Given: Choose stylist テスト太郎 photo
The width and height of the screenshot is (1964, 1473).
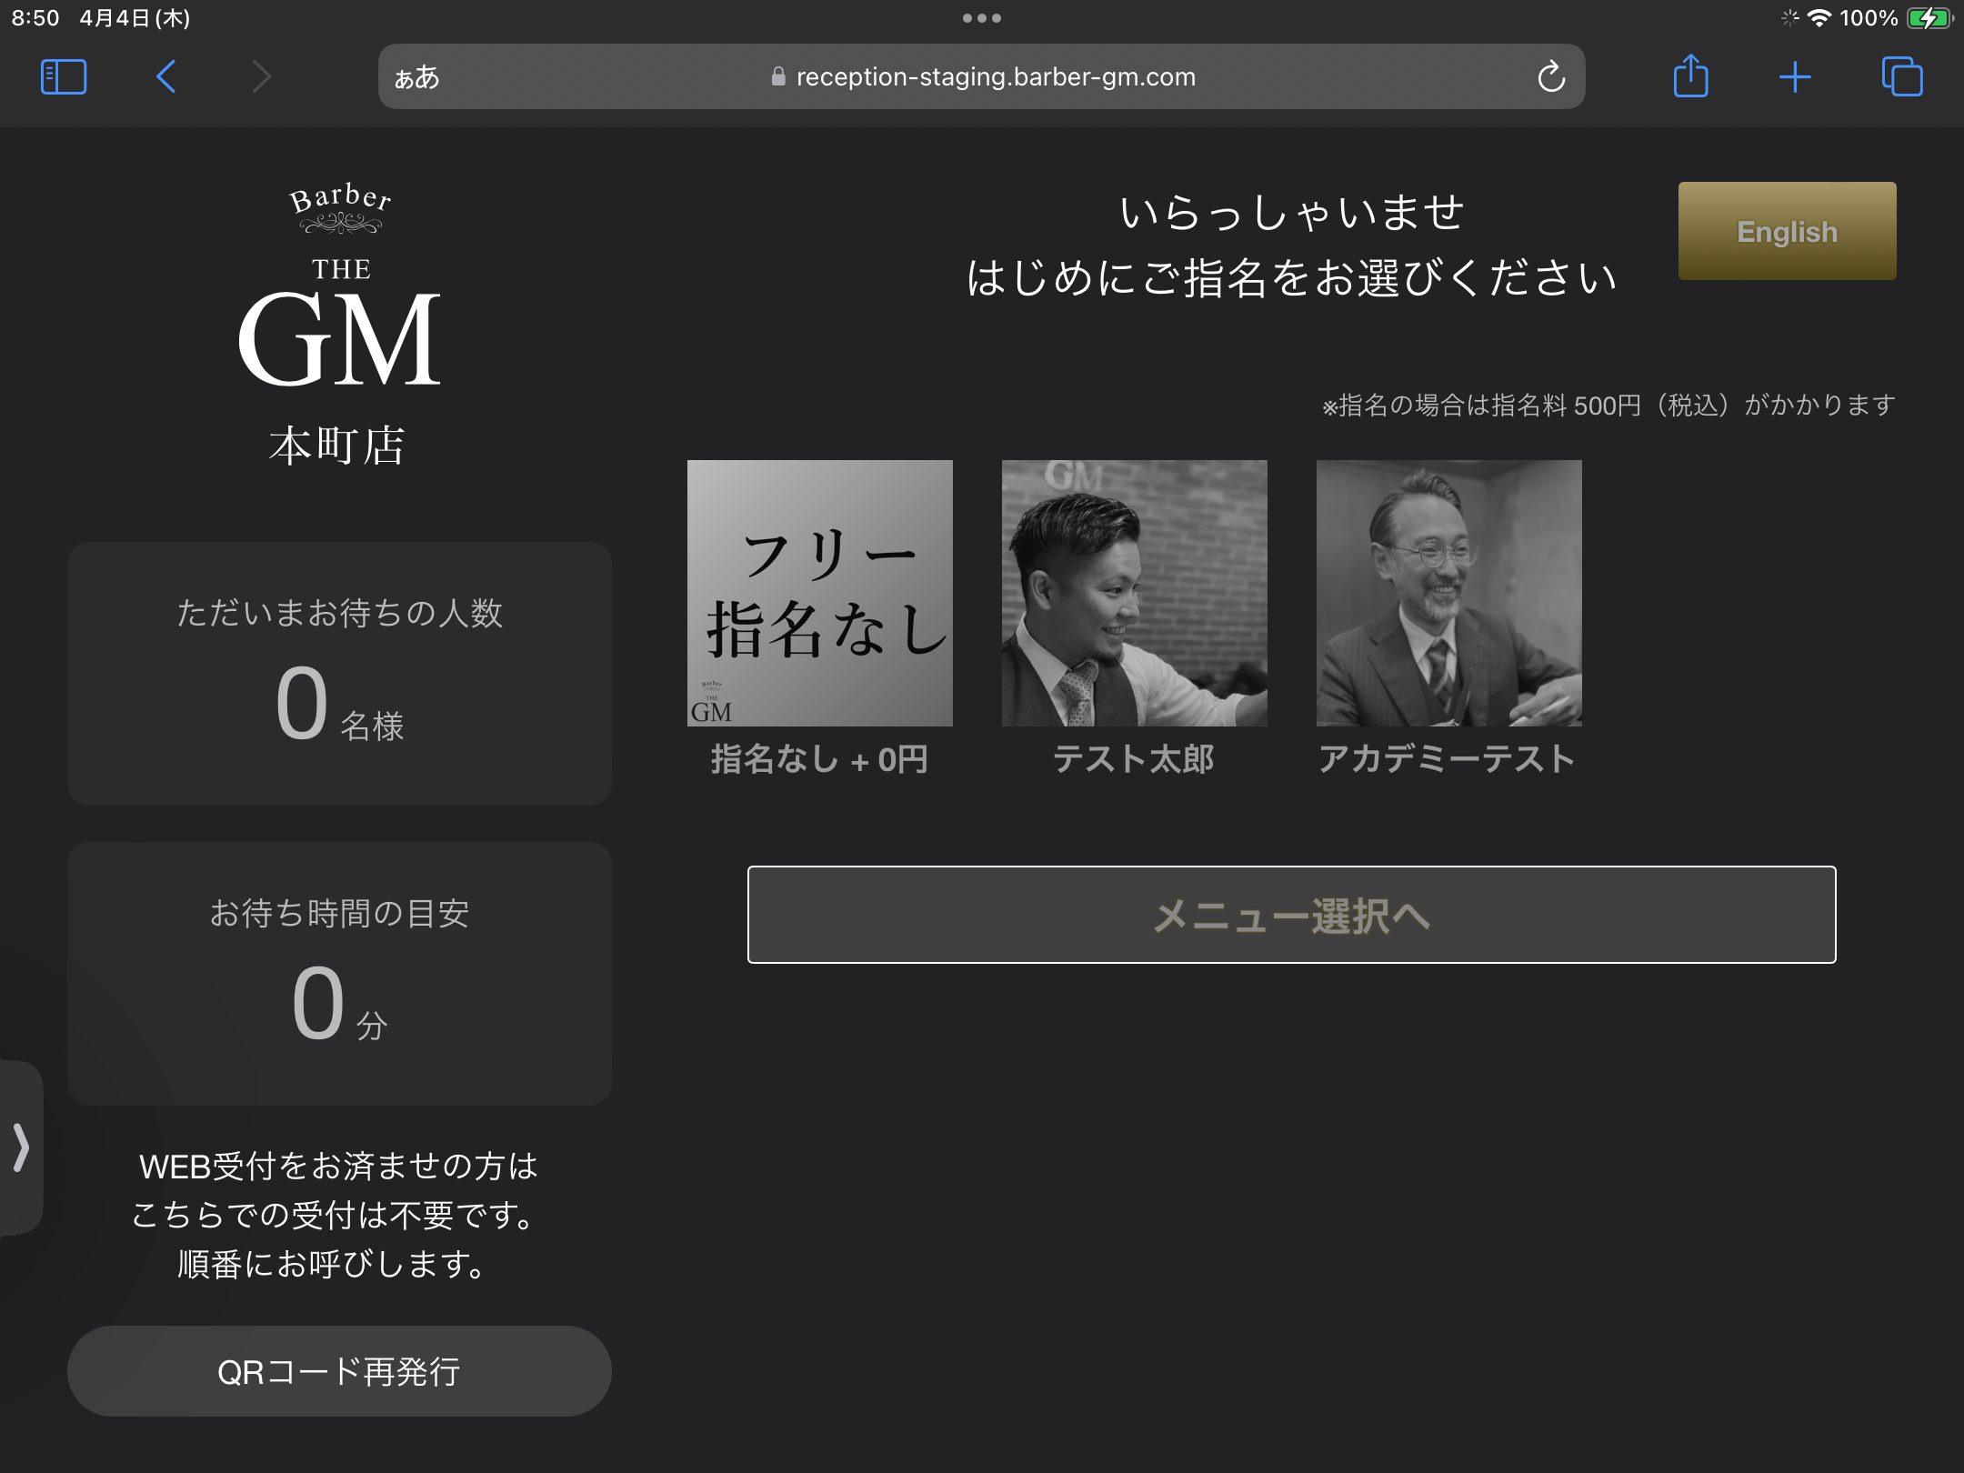Looking at the screenshot, I should [1134, 593].
